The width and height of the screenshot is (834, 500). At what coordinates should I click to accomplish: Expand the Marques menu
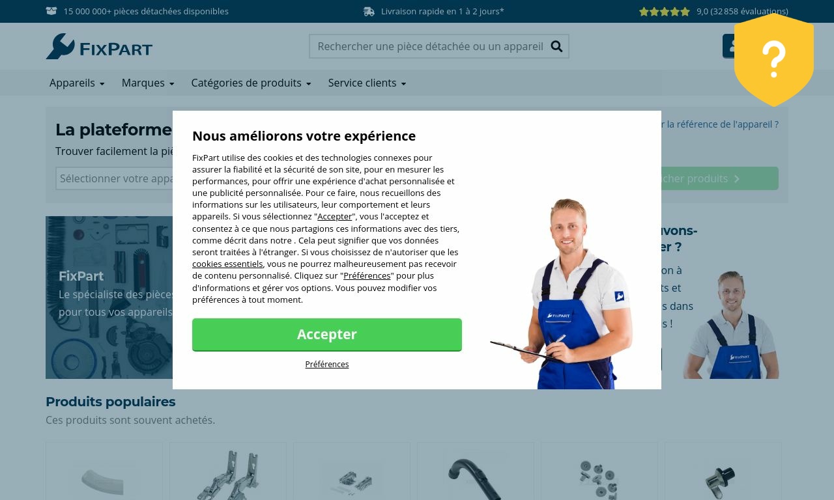148,83
